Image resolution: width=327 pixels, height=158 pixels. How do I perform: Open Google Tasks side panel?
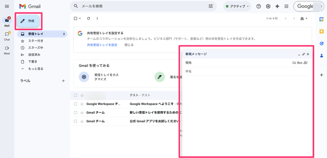[321, 43]
